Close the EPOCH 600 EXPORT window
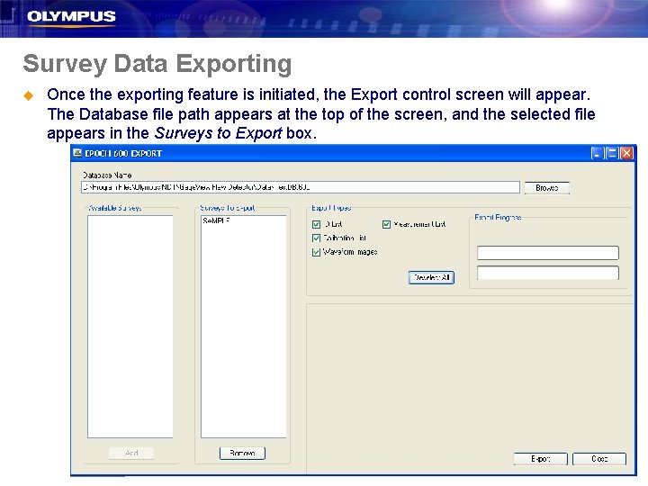Image resolution: width=648 pixels, height=486 pixels. 627,153
